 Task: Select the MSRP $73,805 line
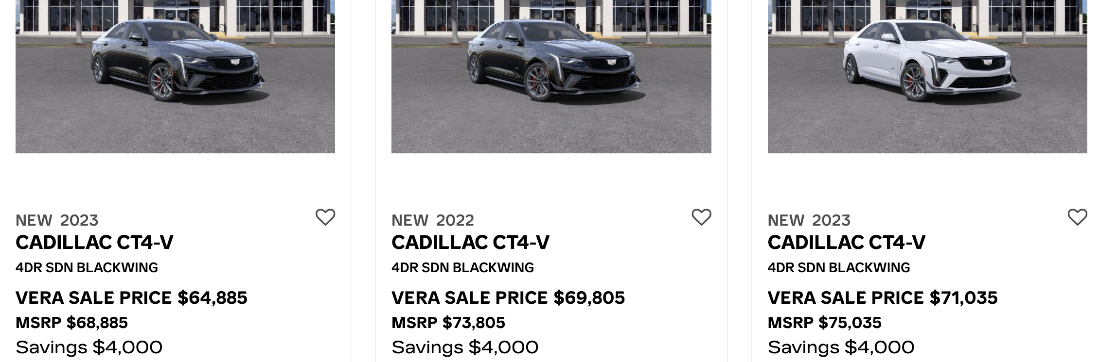click(x=448, y=323)
